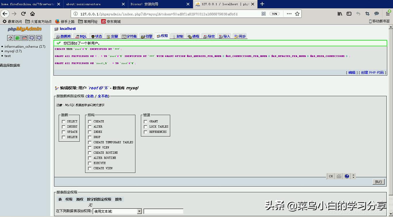
Task: Open the 使用文本域 table dropdown
Action: [117, 211]
